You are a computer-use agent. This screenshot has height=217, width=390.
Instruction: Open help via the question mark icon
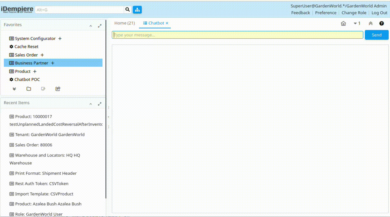pos(382,23)
